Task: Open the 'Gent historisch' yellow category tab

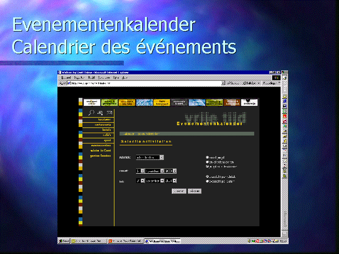Action: pyautogui.click(x=161, y=103)
